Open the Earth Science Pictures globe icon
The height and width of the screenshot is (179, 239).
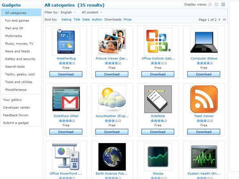[112, 157]
